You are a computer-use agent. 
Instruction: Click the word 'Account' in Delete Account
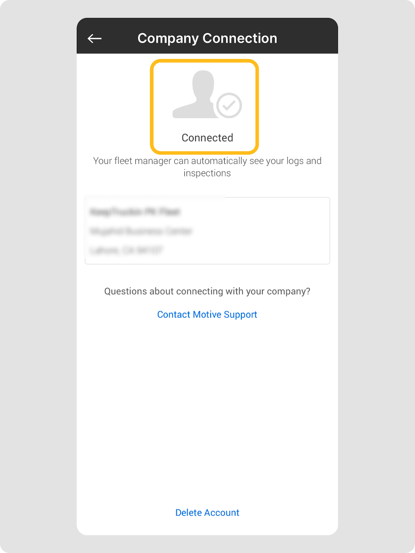pyautogui.click(x=223, y=513)
